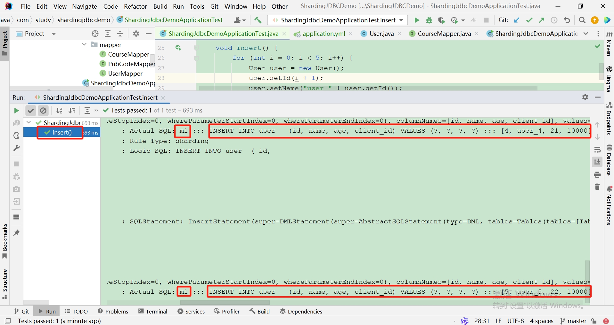This screenshot has height=325, width=614.
Task: Click the Rollback undo icon
Action: pos(567,20)
